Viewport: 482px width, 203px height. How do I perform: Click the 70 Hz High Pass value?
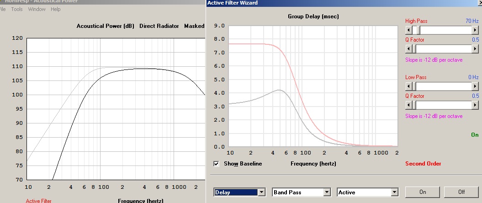tap(472, 21)
